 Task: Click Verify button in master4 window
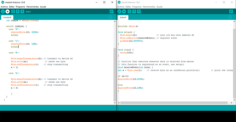[3, 11]
